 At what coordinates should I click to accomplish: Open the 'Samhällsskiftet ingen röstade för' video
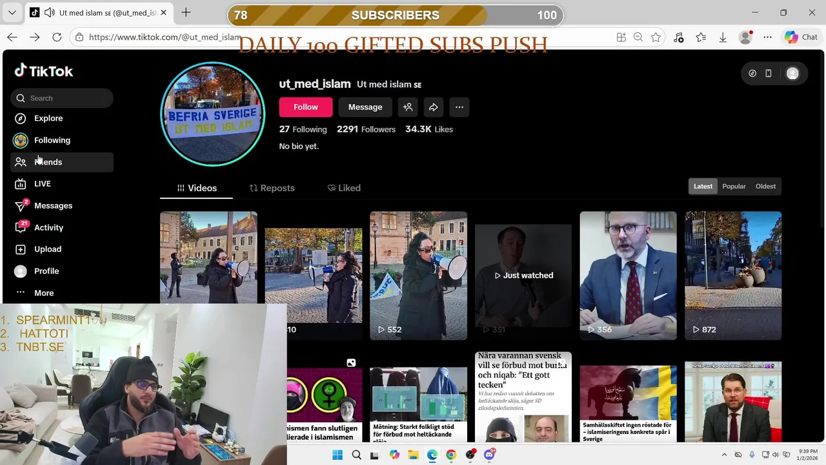628,404
